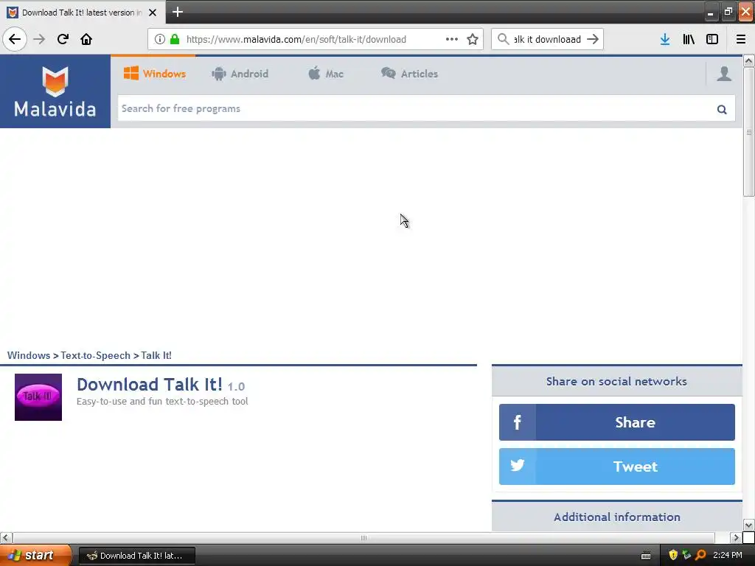Open the Windows Start menu
755x566 pixels.
coord(35,556)
